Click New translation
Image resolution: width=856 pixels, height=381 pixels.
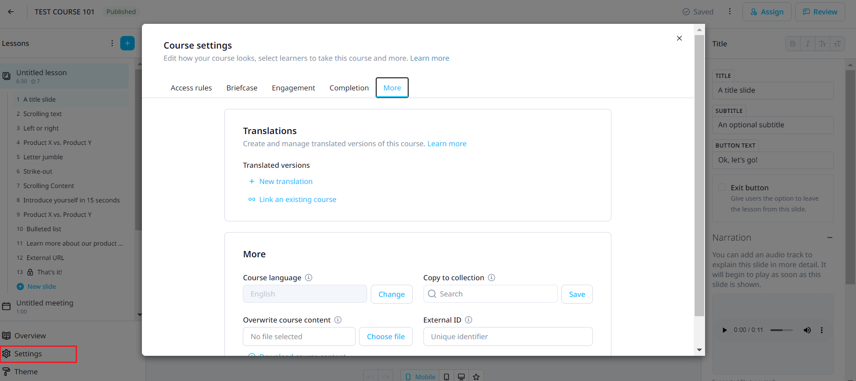(x=281, y=181)
